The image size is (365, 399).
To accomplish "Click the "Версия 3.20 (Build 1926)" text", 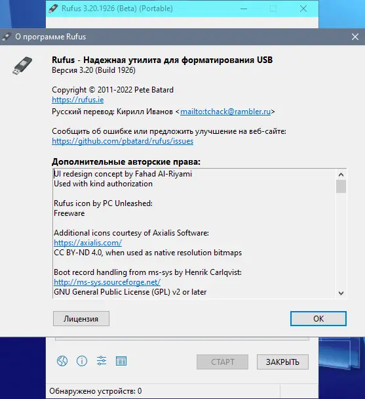I will (94, 70).
